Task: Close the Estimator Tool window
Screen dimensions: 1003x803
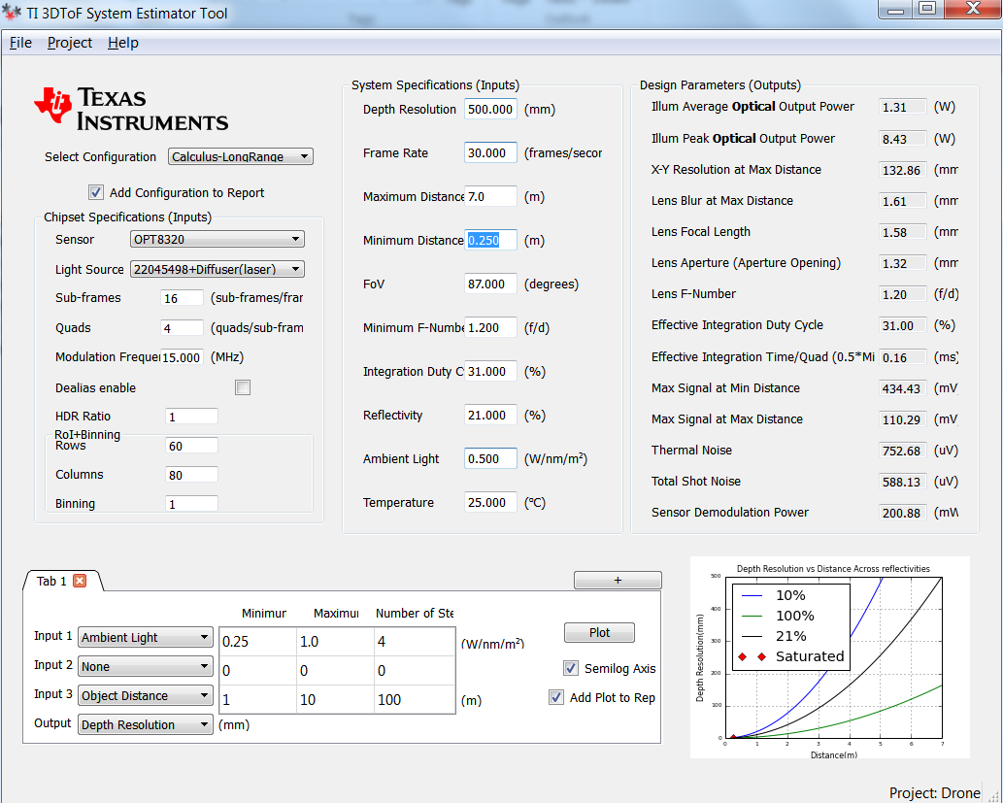Action: 973,9
